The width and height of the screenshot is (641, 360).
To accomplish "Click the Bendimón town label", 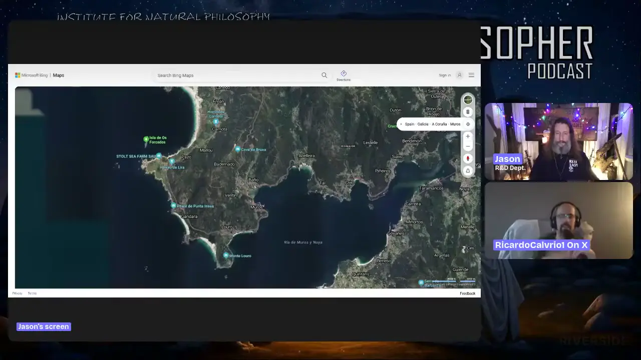I will (412, 141).
